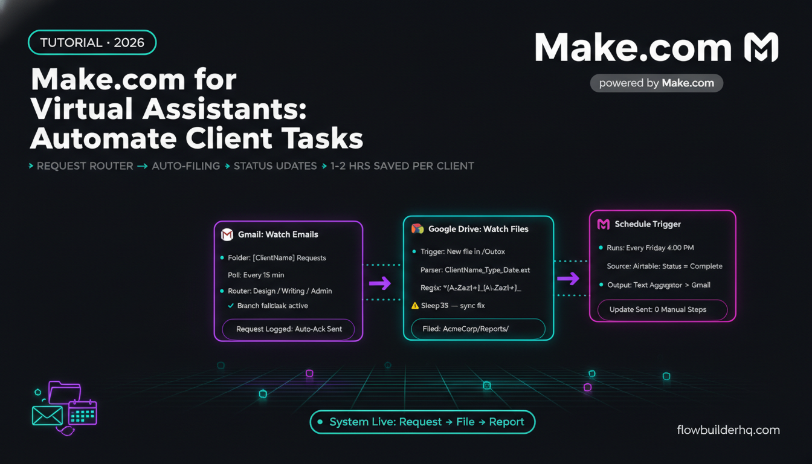Viewport: 812px width, 464px height.
Task: Click the TUTORIAL · 2026 badge
Action: click(92, 43)
